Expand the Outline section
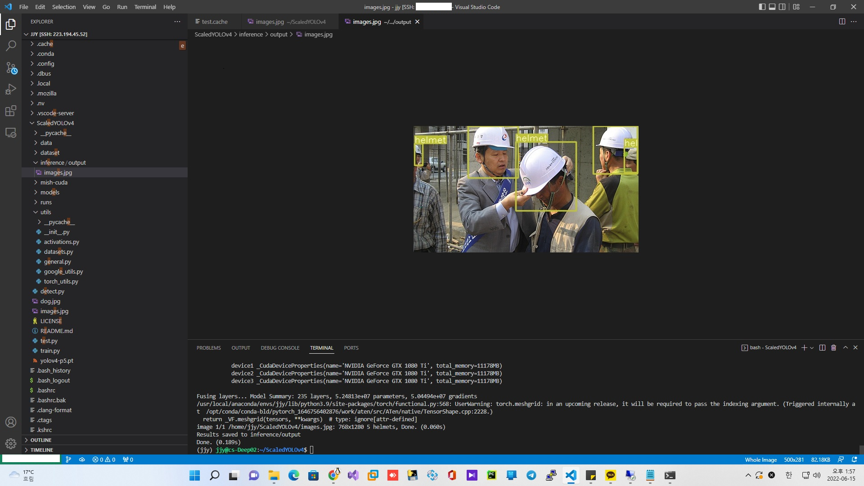Image resolution: width=864 pixels, height=486 pixels. (x=104, y=440)
